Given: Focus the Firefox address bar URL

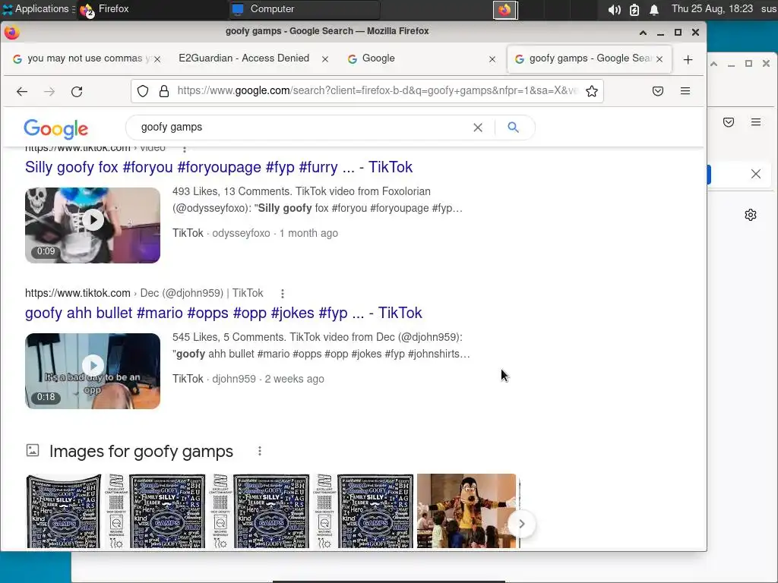Looking at the screenshot, I should pyautogui.click(x=377, y=91).
